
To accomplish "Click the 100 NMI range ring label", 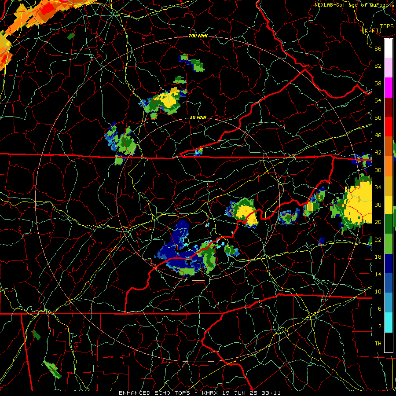I will coord(198,36).
